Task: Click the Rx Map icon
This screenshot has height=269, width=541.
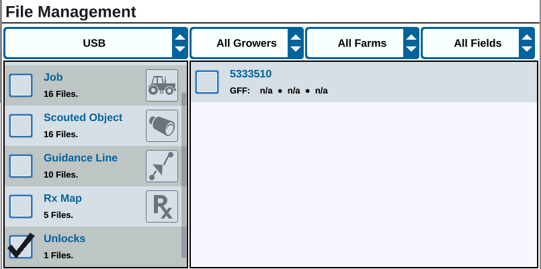Action: click(162, 206)
